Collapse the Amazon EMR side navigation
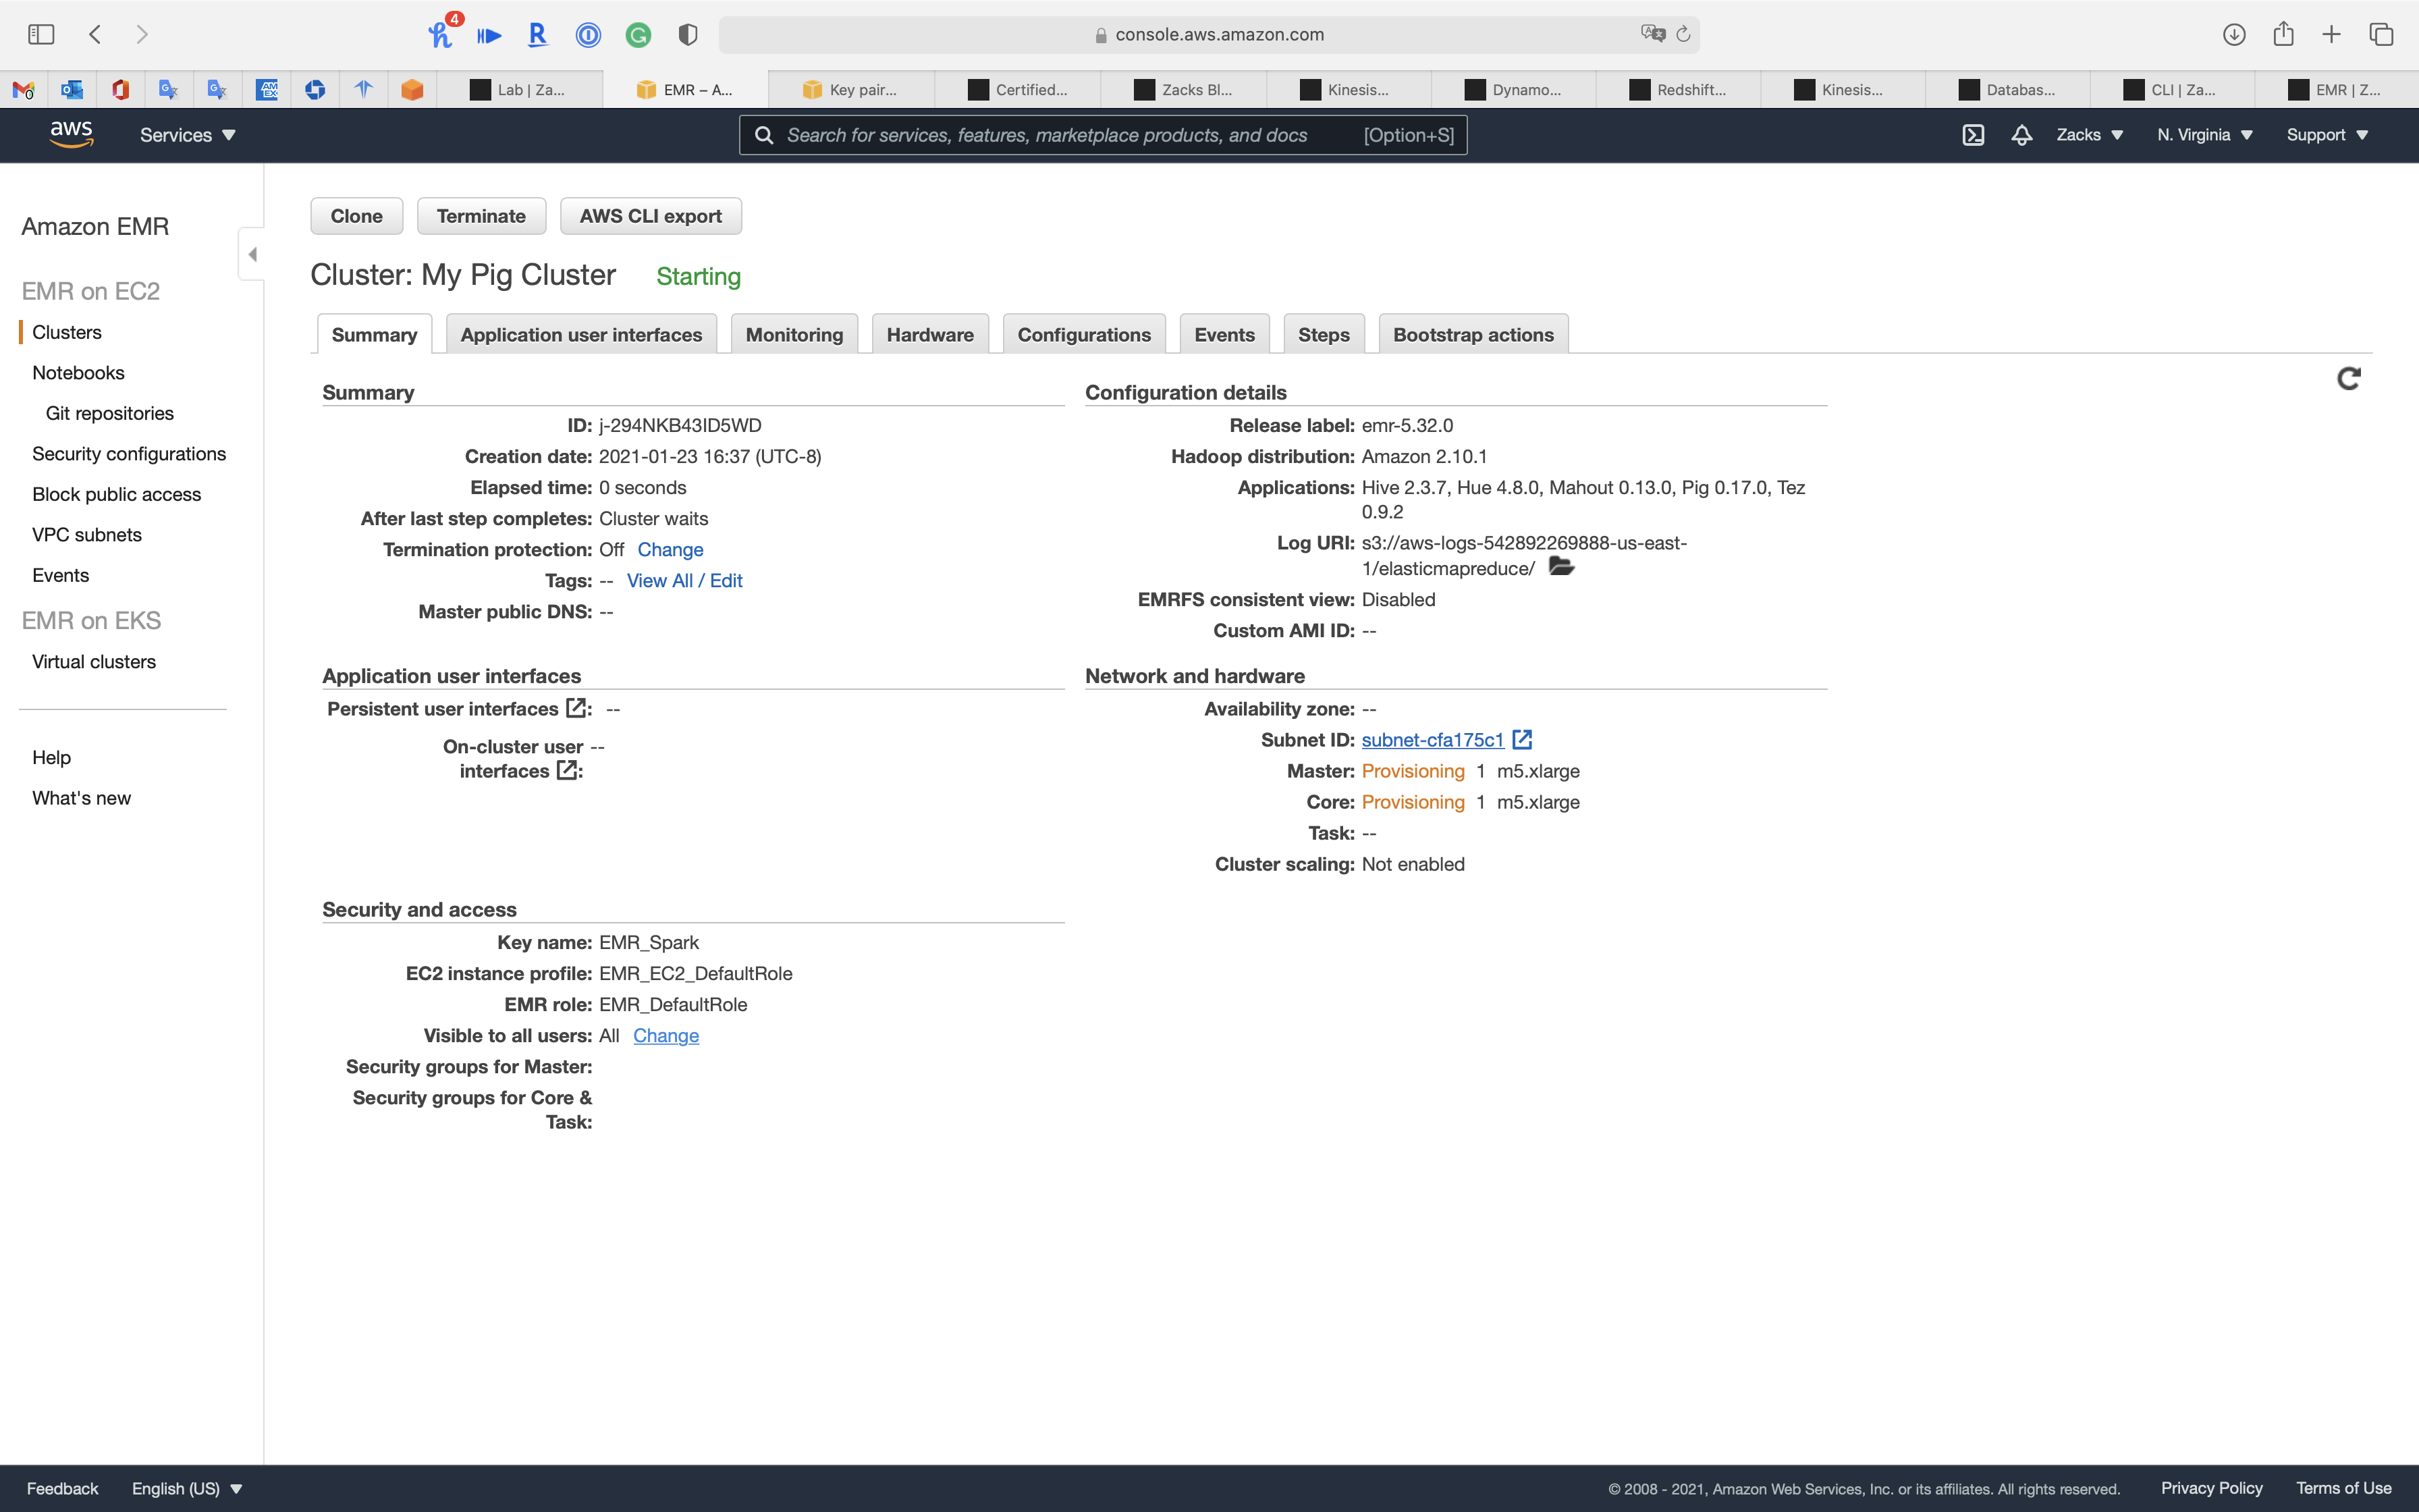The image size is (2419, 1512). (x=252, y=254)
